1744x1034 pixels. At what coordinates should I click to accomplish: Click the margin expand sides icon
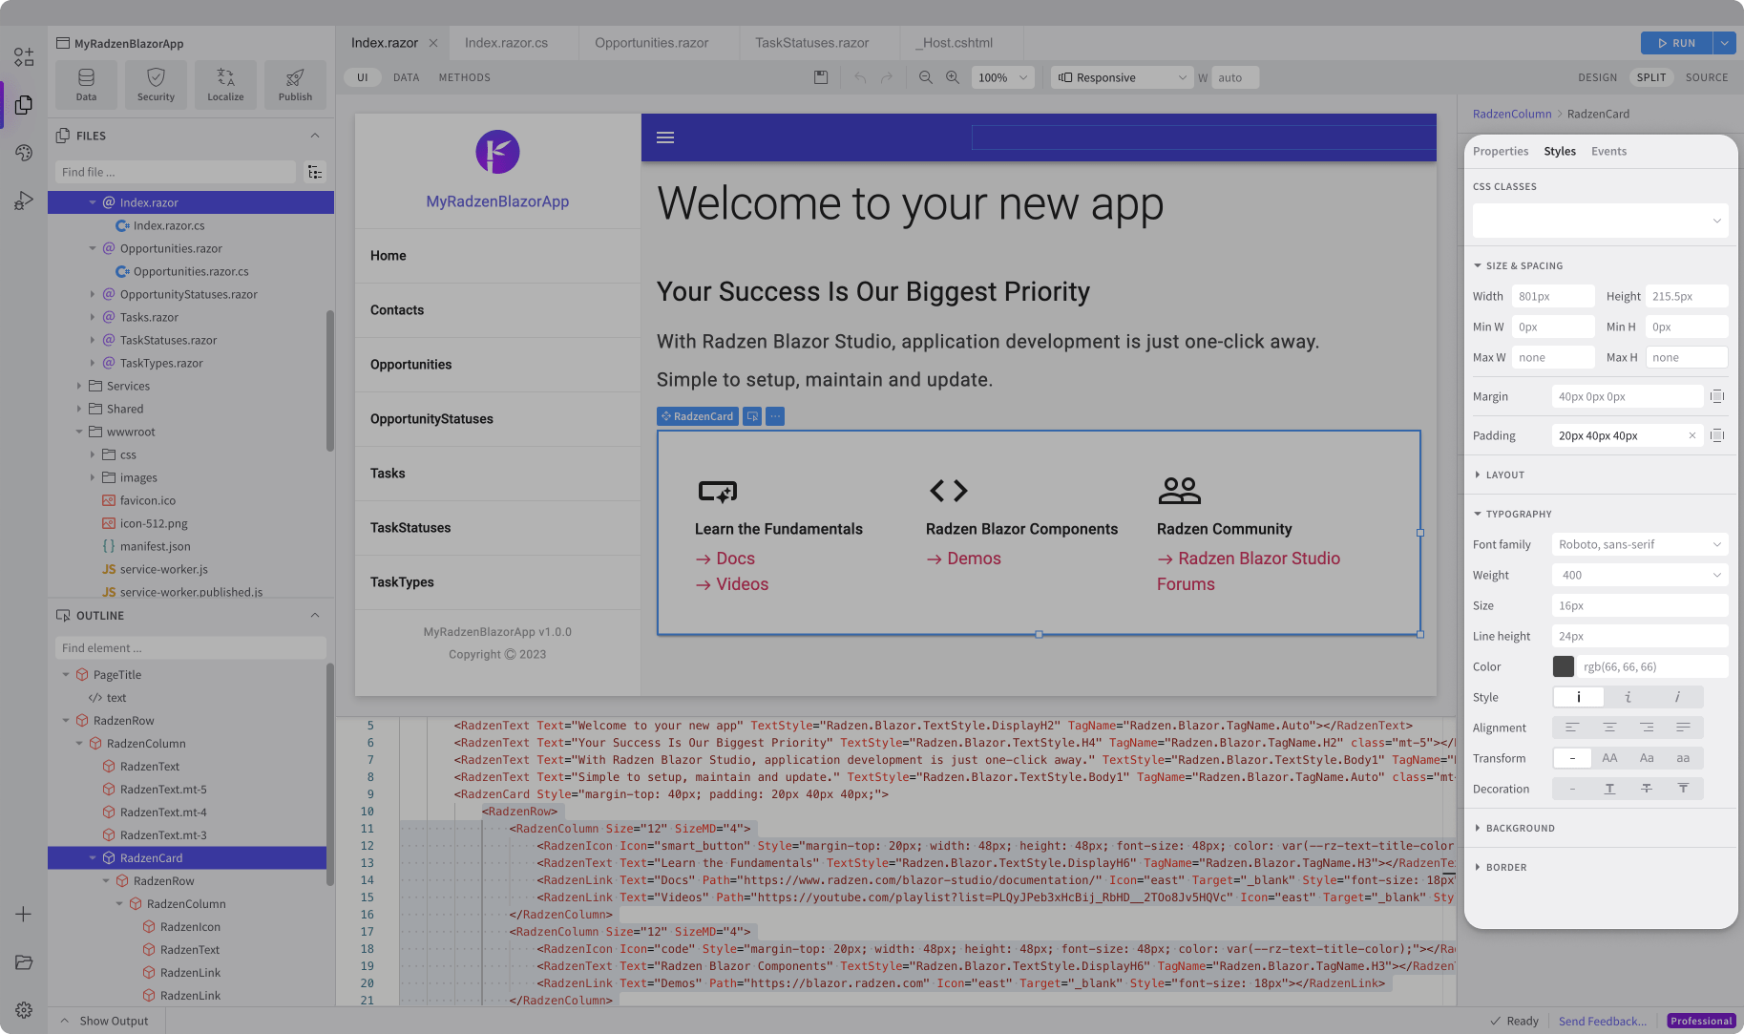[x=1717, y=396]
